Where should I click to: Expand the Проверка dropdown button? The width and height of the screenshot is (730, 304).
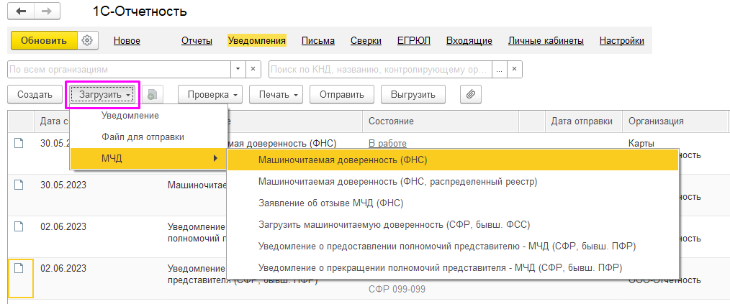pyautogui.click(x=213, y=94)
